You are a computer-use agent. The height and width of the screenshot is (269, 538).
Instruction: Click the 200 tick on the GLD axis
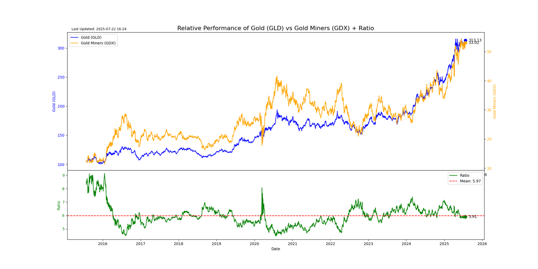point(61,106)
